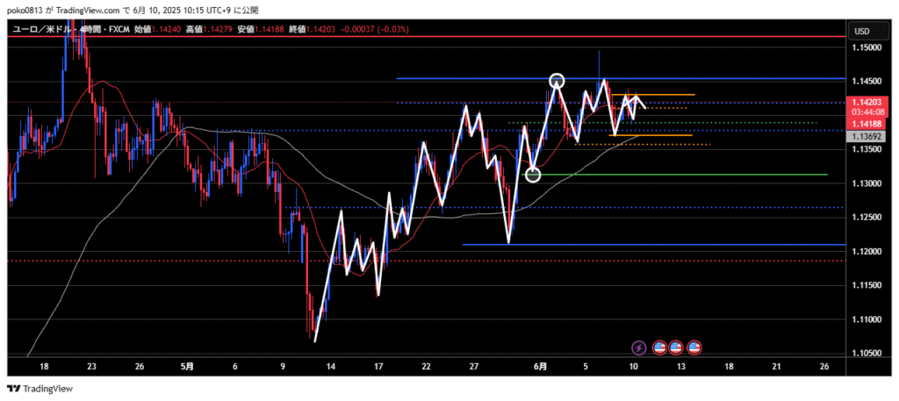Click the 5月 label on time axis

(x=188, y=365)
